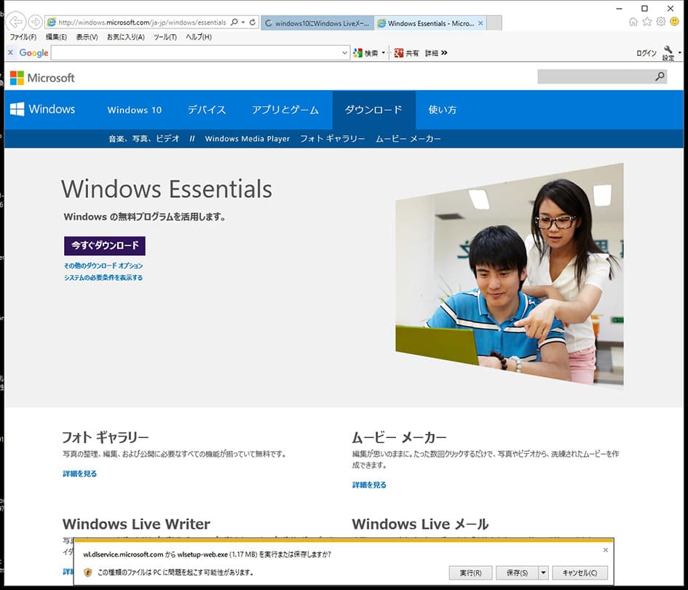688x590 pixels.
Task: Open IE tools gear icon
Action: click(x=660, y=22)
